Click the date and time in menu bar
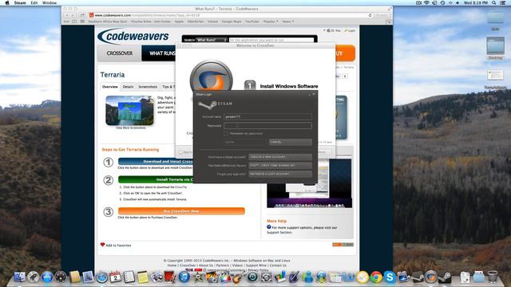This screenshot has width=511, height=287. click(x=476, y=2)
